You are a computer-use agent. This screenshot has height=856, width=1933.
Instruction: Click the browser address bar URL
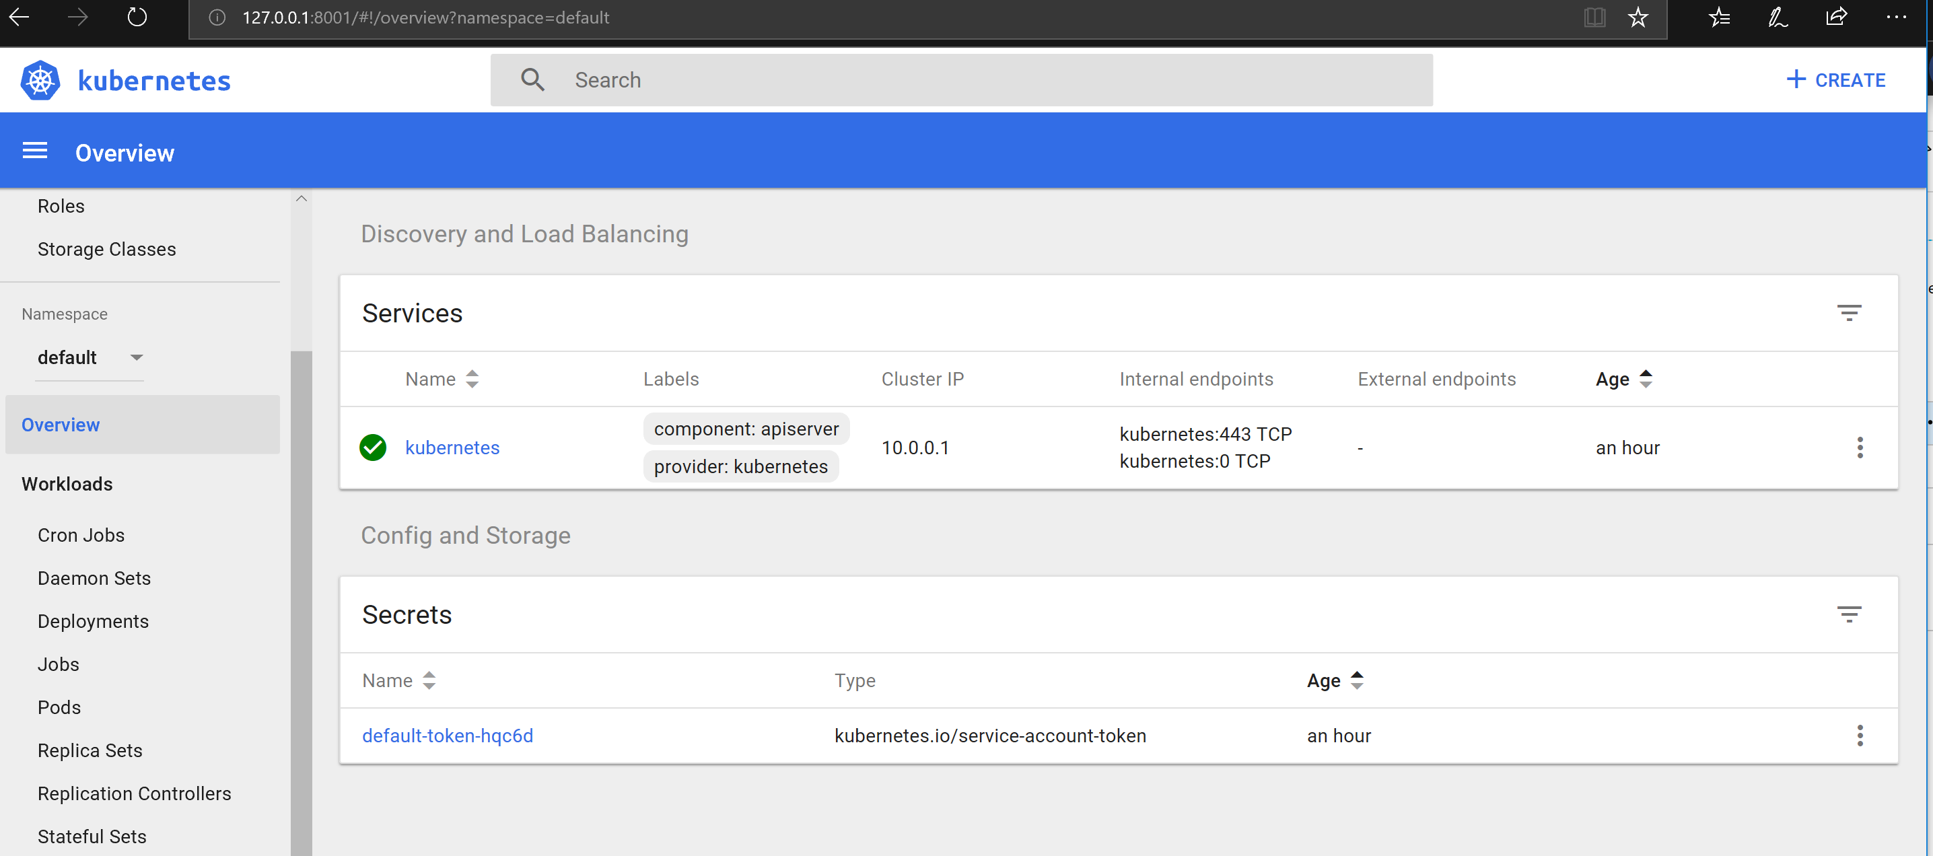(x=425, y=17)
